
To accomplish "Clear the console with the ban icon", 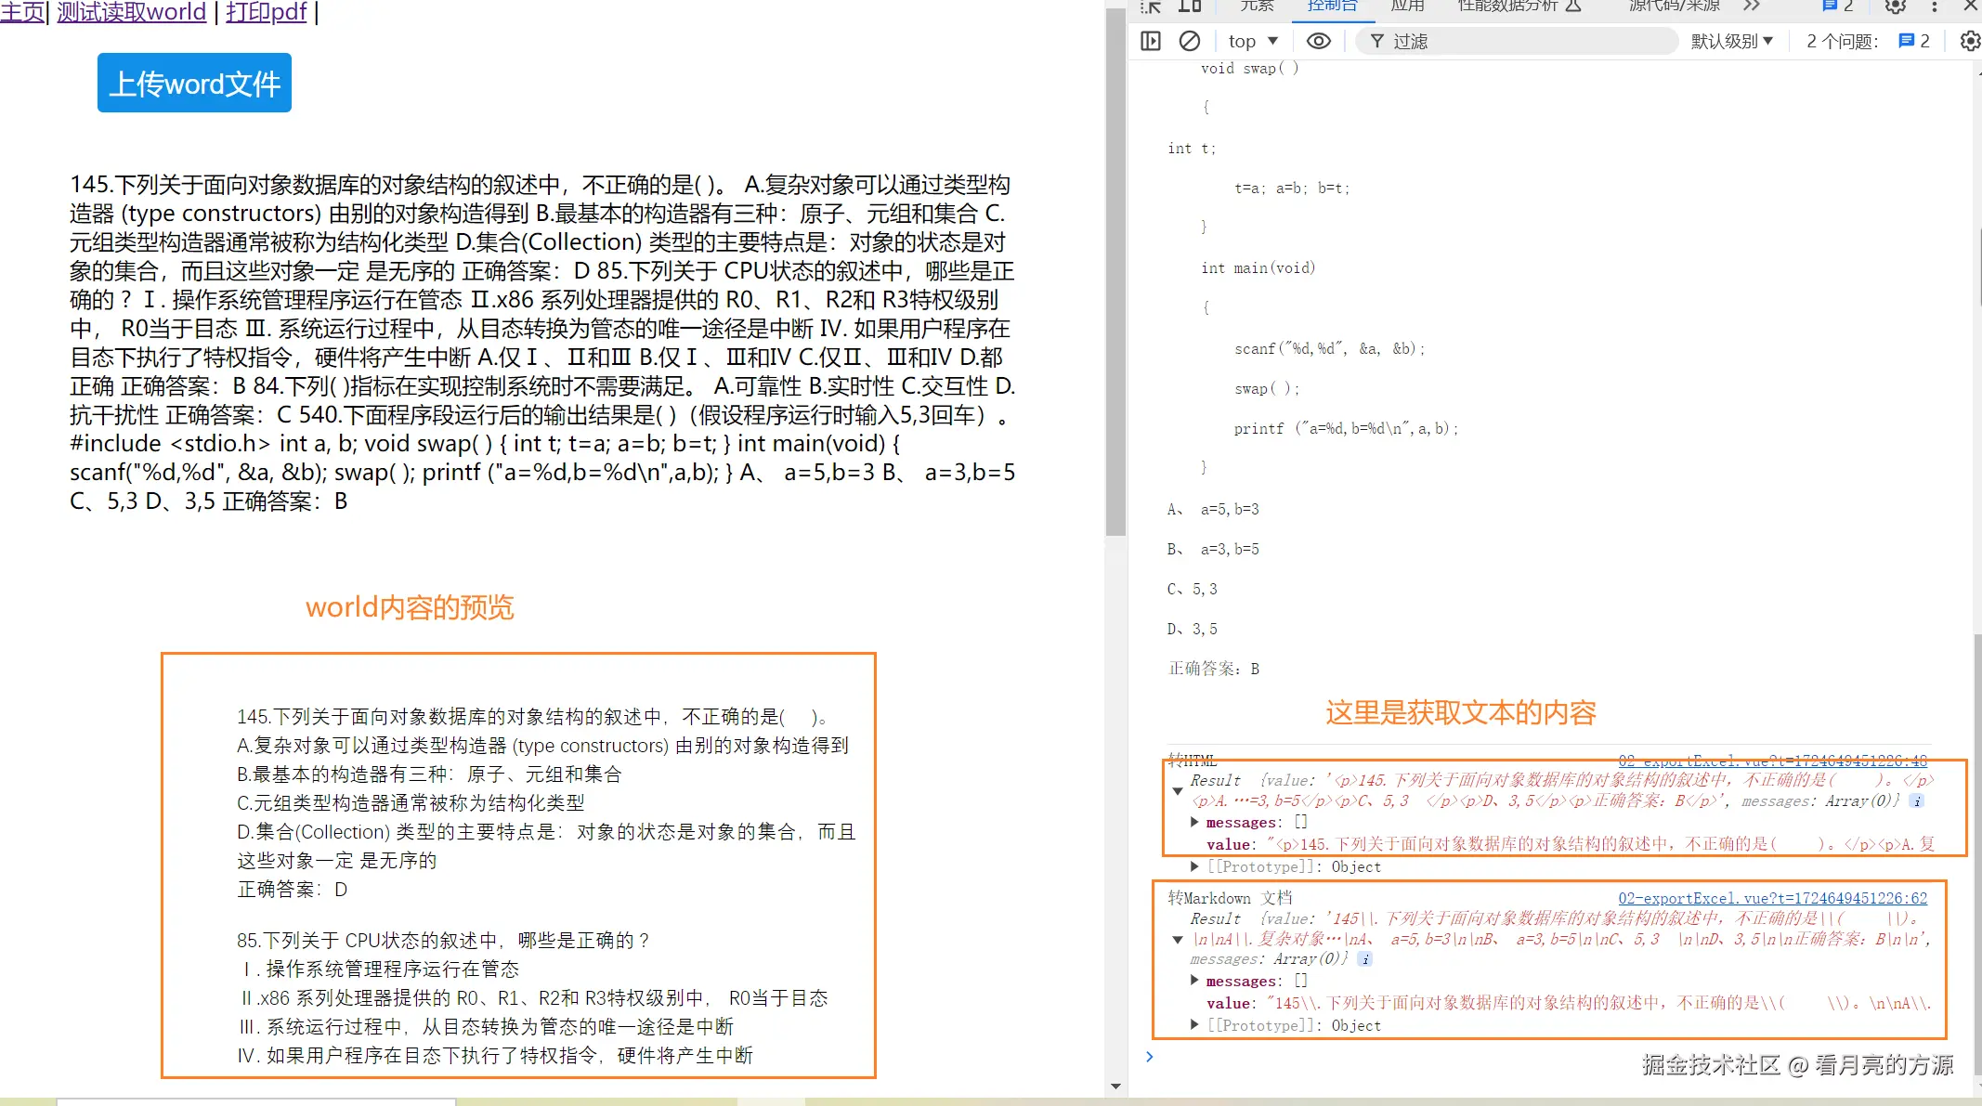I will point(1189,41).
